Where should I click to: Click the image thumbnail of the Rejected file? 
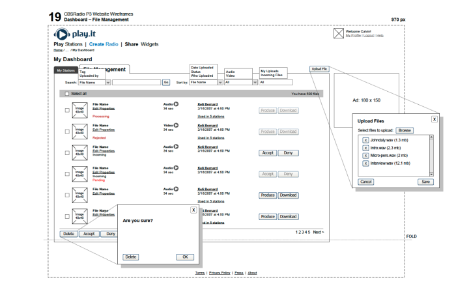click(79, 132)
